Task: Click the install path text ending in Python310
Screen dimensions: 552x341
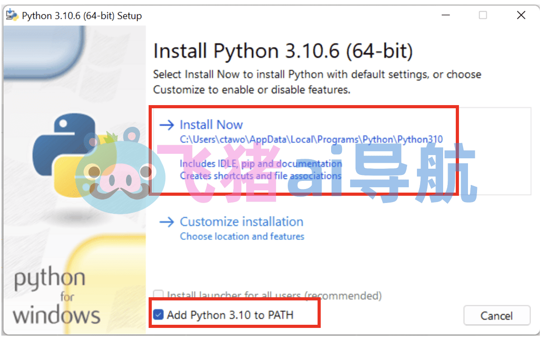Action: click(311, 139)
